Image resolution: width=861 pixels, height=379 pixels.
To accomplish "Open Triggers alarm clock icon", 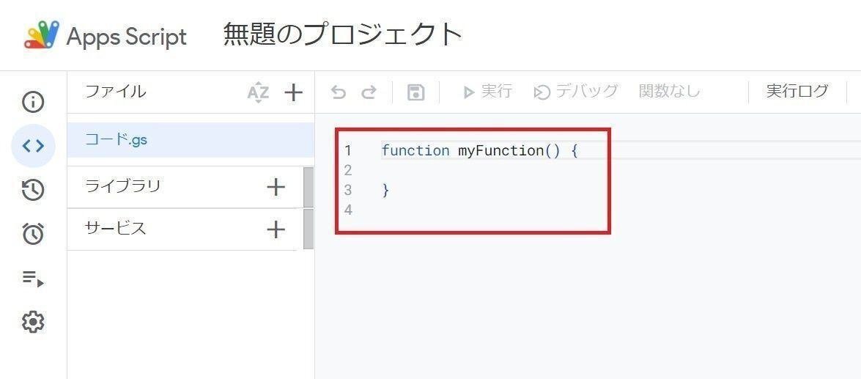I will [33, 234].
